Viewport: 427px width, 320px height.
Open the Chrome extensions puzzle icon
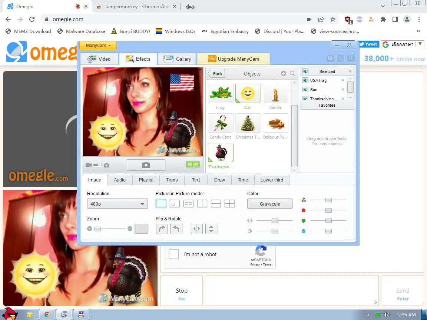point(383,19)
